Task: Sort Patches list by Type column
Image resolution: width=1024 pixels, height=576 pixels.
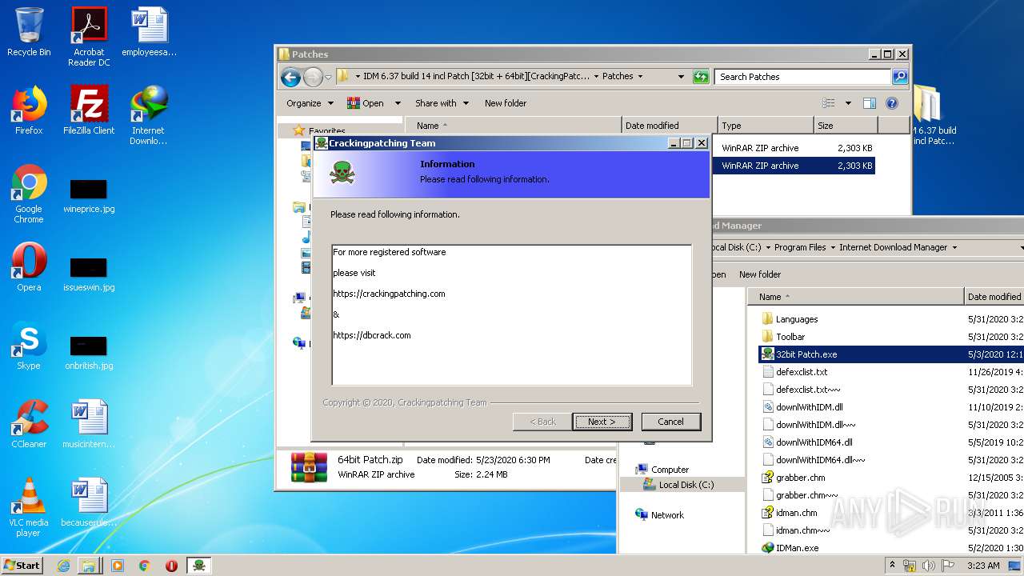Action: [x=765, y=126]
